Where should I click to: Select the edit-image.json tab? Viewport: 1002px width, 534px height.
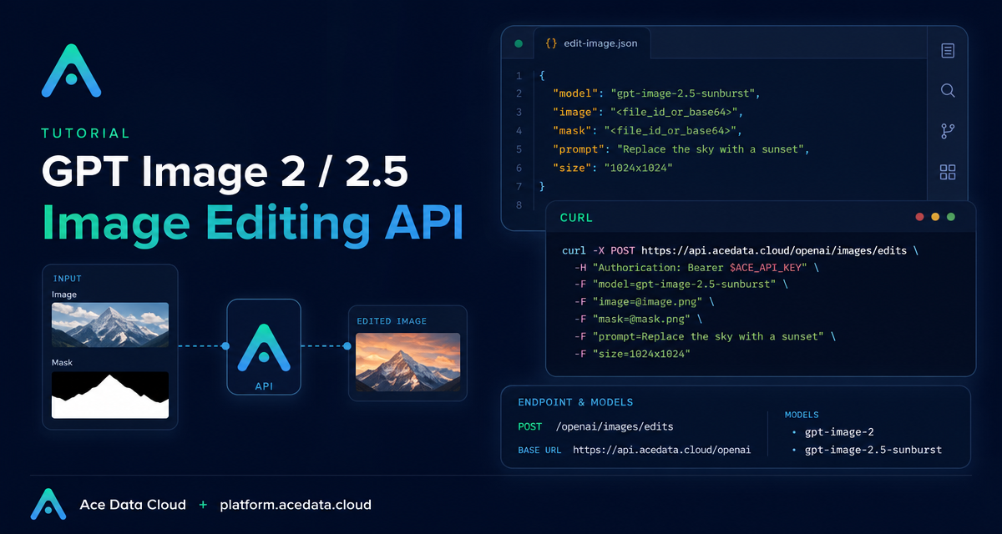pyautogui.click(x=591, y=43)
